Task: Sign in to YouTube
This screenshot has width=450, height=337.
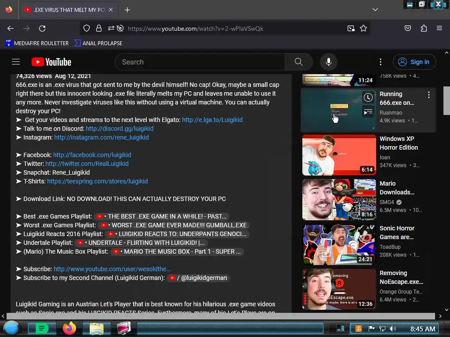Action: point(414,62)
